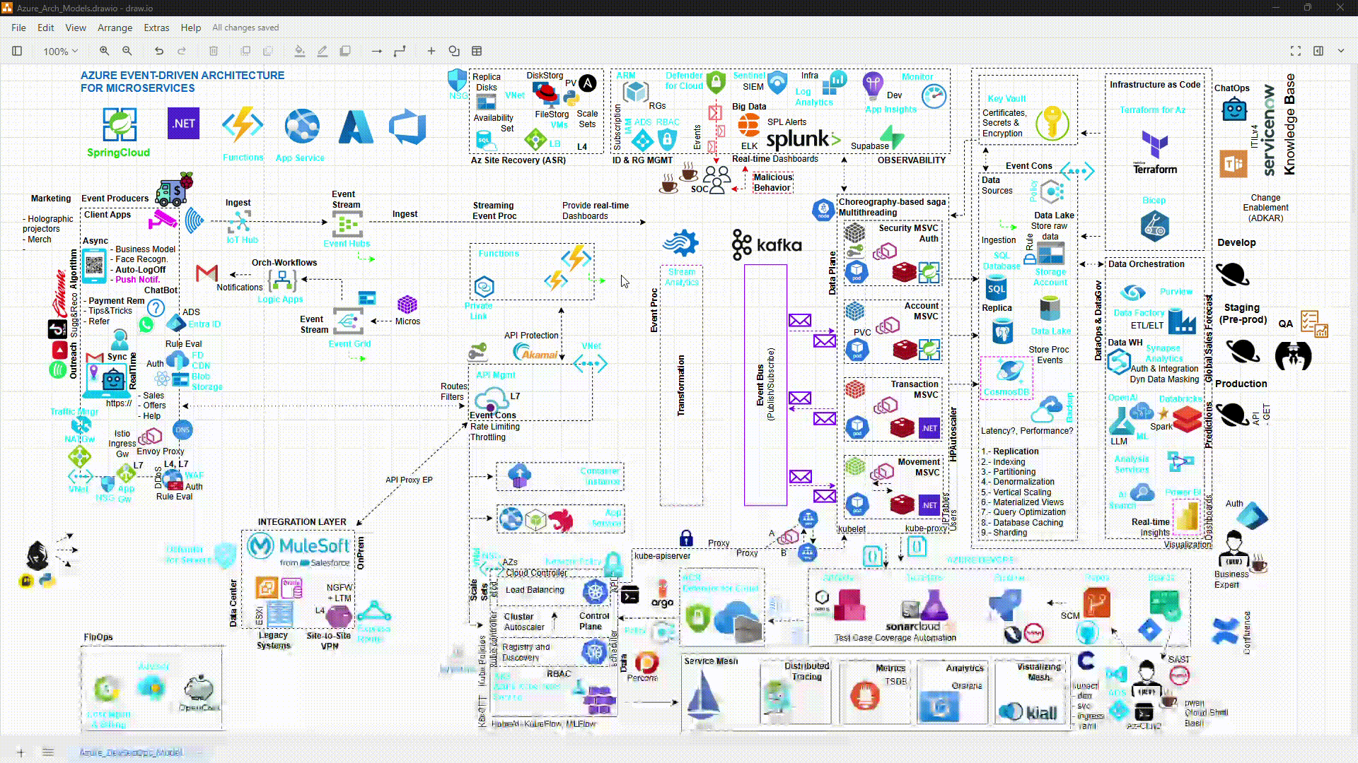Click the All changes saved status
1358x763 pixels.
click(245, 28)
